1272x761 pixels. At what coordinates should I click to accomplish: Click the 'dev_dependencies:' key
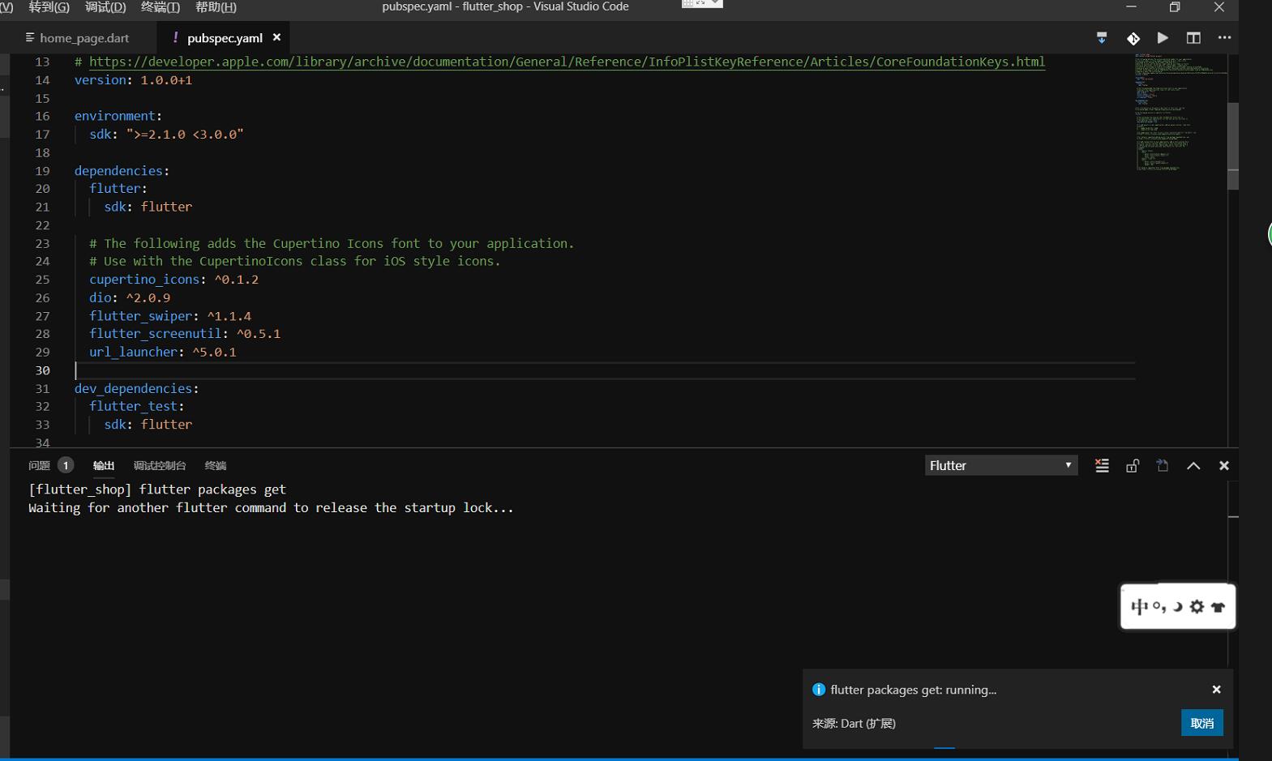[x=136, y=388]
